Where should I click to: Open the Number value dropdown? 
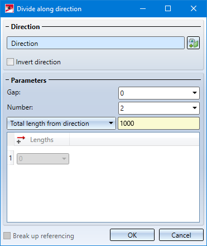point(195,108)
